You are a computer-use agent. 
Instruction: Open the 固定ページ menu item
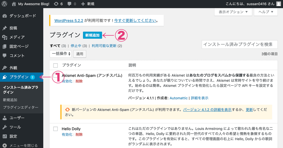click(x=19, y=46)
